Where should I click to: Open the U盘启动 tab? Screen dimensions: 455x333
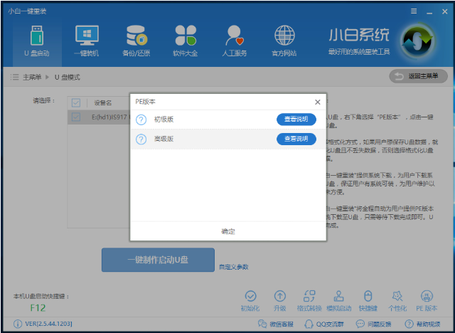pos(37,40)
